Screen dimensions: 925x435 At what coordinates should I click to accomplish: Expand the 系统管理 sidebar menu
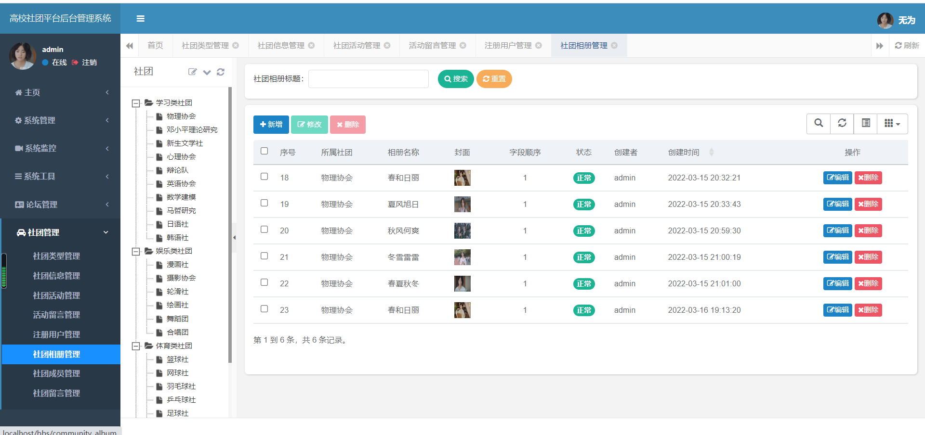60,120
